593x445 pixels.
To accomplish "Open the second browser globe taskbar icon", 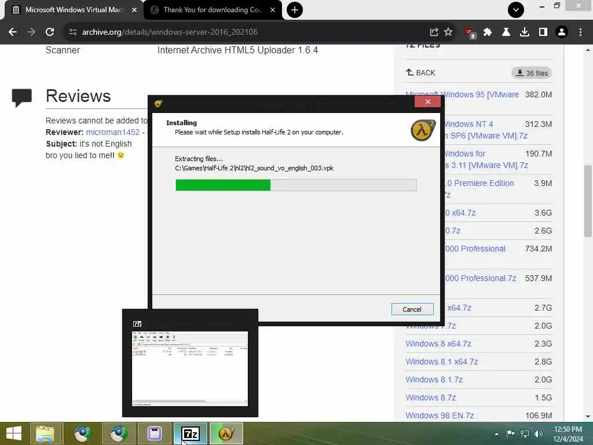I will [x=118, y=433].
